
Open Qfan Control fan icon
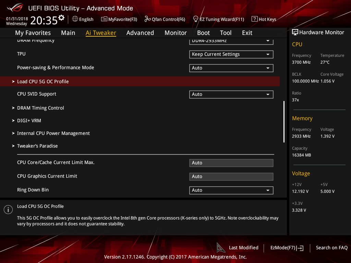pyautogui.click(x=147, y=19)
